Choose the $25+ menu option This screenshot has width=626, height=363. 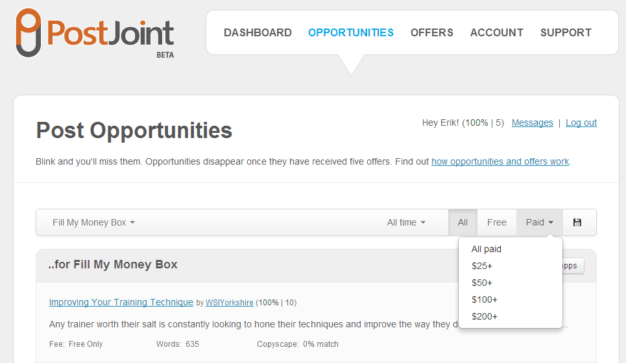point(482,266)
